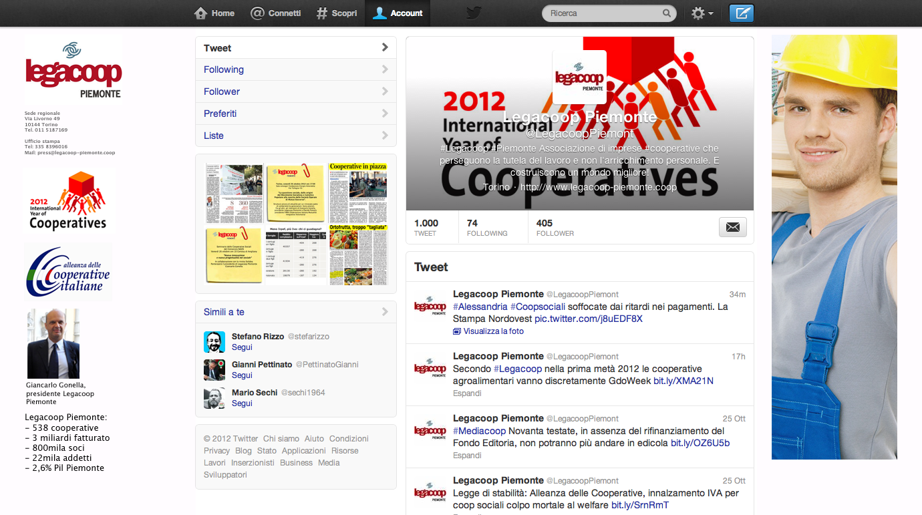View the 1.000 Tweet count
The image size is (922, 515).
[x=426, y=228]
